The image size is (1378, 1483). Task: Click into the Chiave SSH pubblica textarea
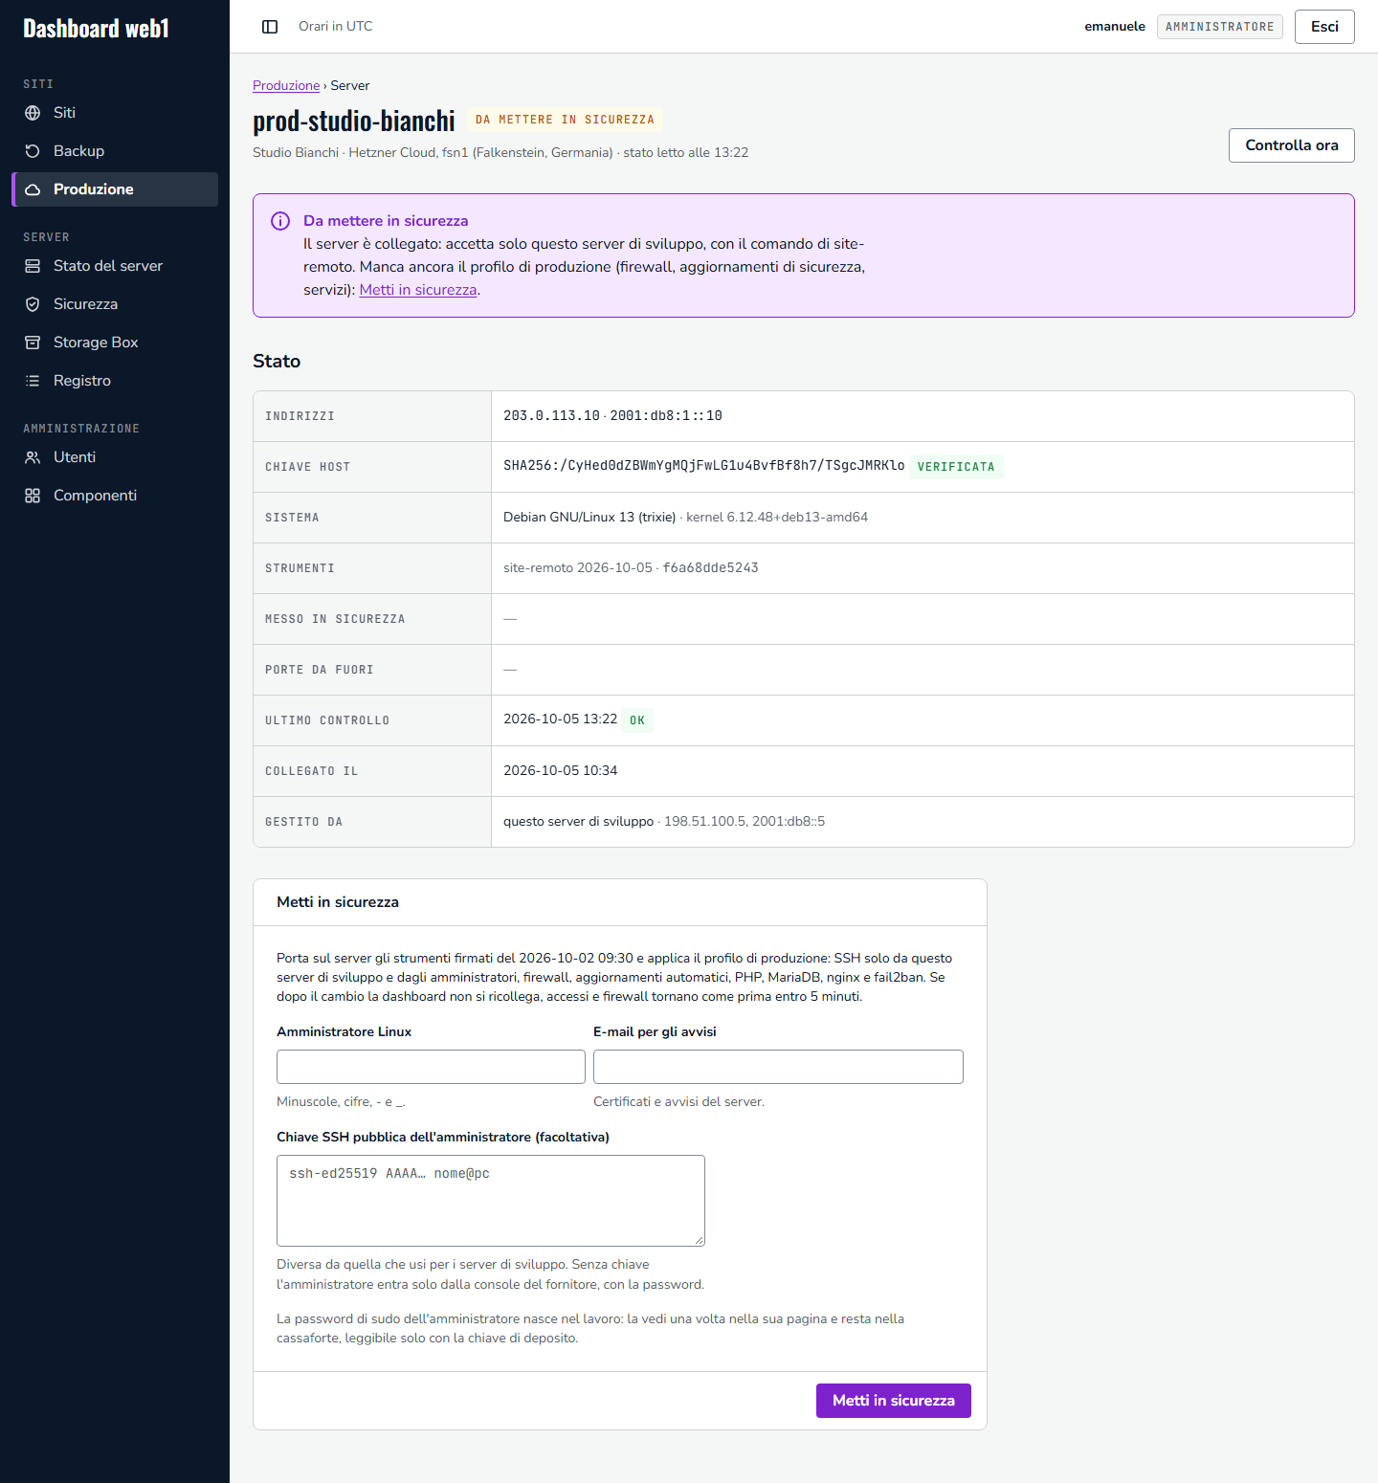[x=491, y=1201]
